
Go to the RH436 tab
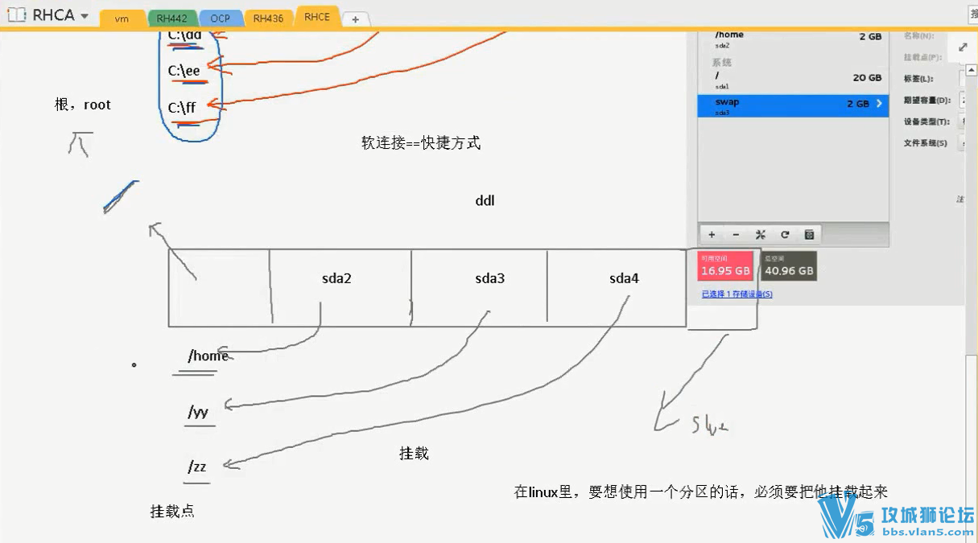[268, 19]
